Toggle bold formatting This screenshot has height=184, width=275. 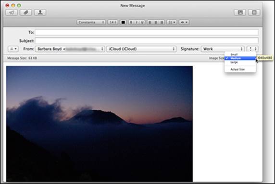pos(131,23)
